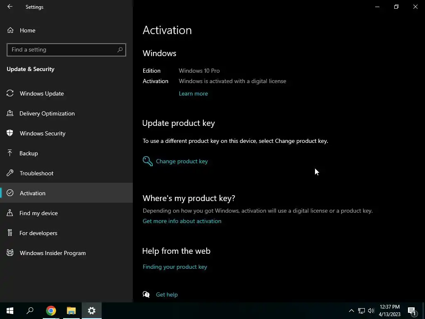Viewport: 425px width, 319px height.
Task: Click the Find my device locator icon
Action: [x=10, y=213]
